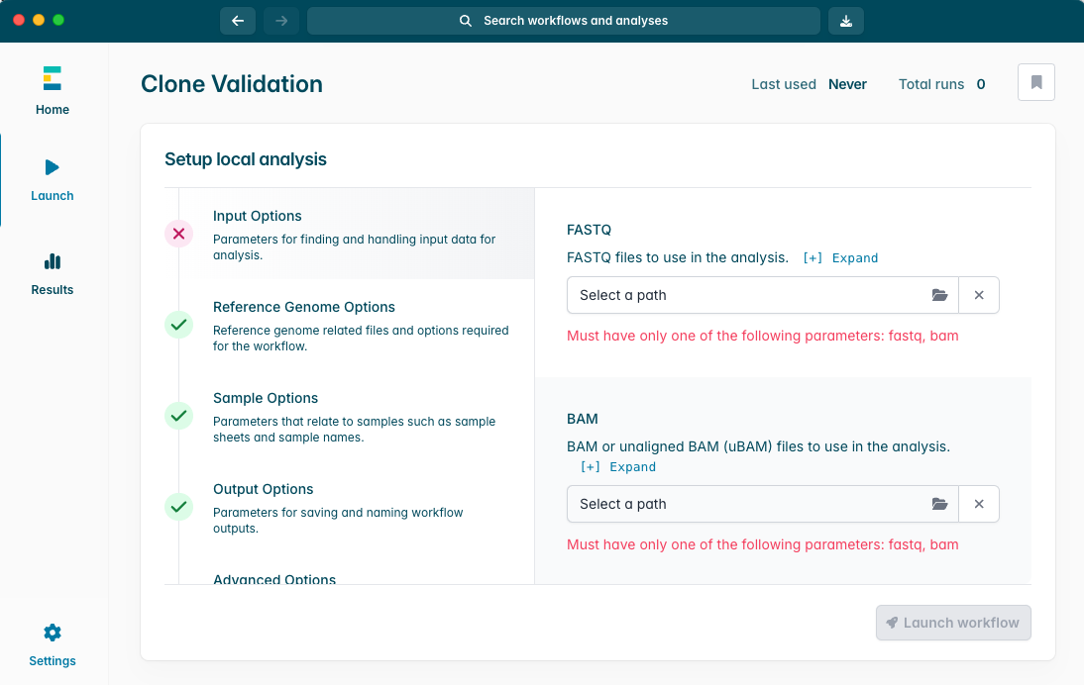Click the green check beside Sample Options
1084x685 pixels.
(x=178, y=416)
